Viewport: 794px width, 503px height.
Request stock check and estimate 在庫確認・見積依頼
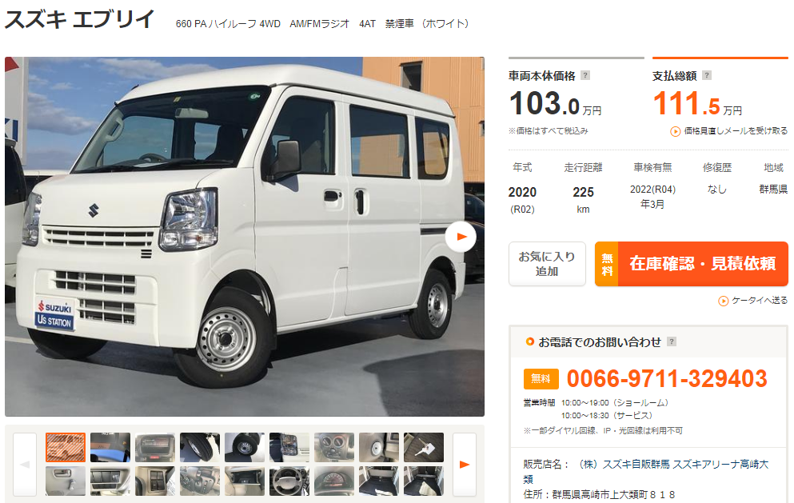(x=691, y=264)
